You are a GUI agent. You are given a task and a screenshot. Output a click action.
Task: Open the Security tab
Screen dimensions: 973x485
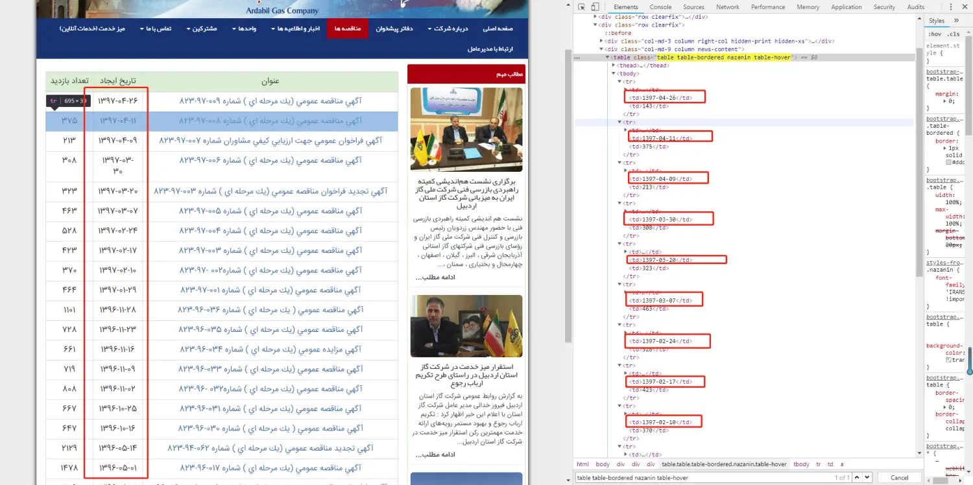click(884, 7)
